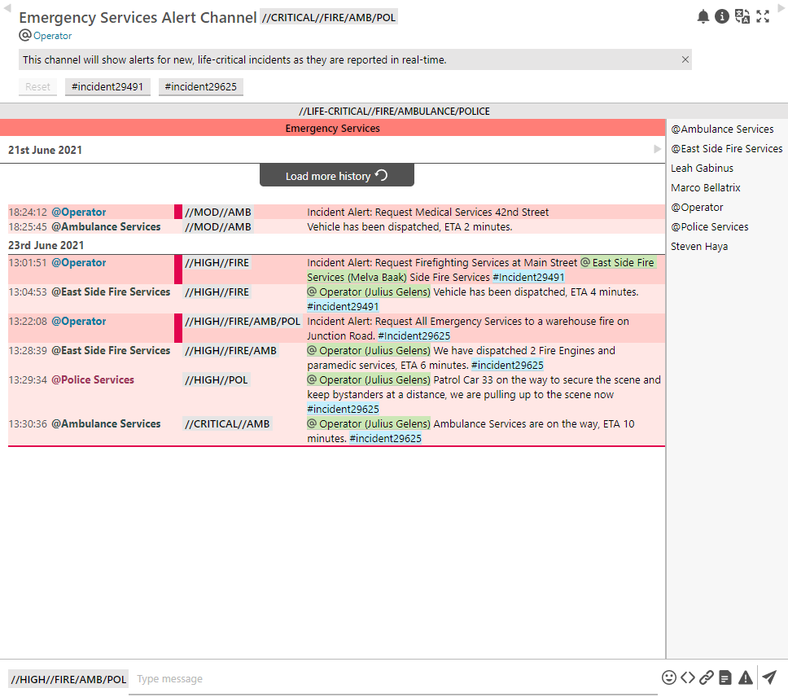Viewport: 788px width, 697px height.
Task: Open @East Side Fire Services sender at 13:28:39
Action: tap(111, 350)
